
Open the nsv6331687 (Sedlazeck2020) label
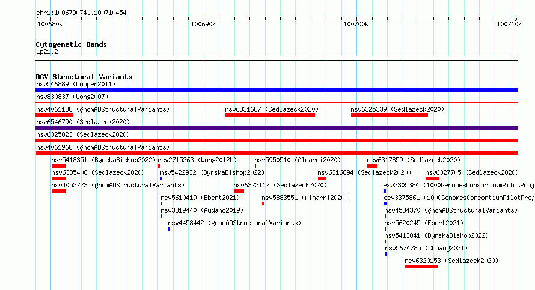(x=272, y=109)
